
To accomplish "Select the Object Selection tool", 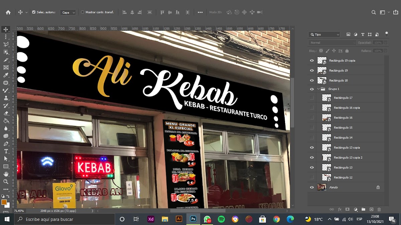I will coord(6,52).
